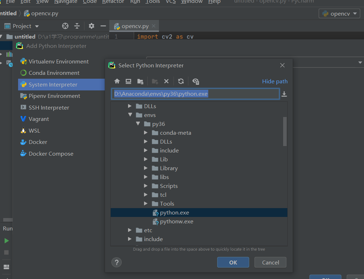
Task: Open the Refactor menu
Action: point(113,2)
